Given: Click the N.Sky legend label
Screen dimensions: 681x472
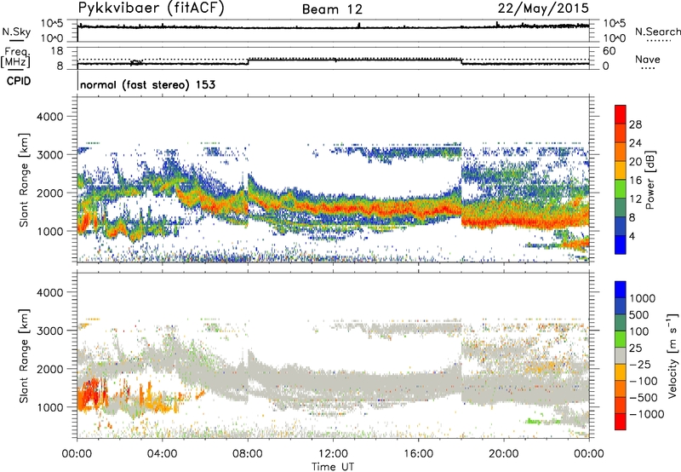Looking at the screenshot, I should point(16,32).
